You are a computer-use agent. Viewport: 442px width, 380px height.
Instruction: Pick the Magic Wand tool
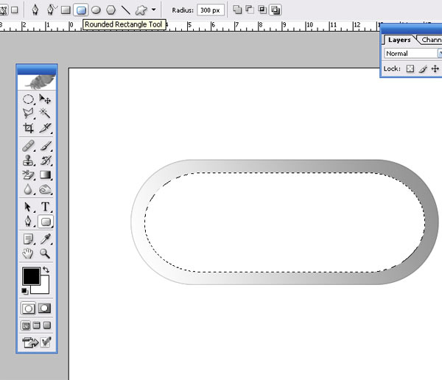pos(45,113)
